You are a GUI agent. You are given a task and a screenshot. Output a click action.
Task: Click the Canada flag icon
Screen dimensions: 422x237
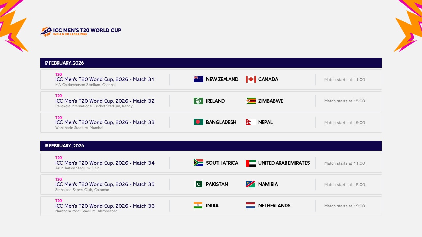251,79
